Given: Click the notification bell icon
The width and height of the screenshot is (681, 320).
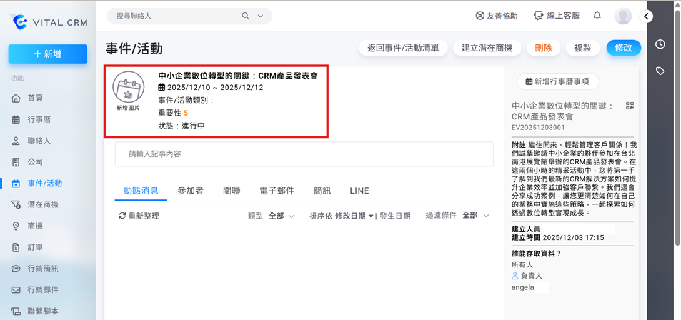Looking at the screenshot, I should click(x=597, y=16).
